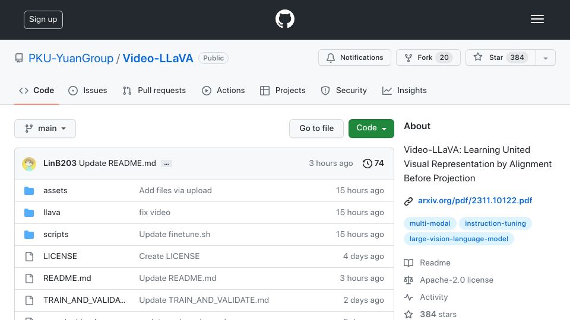570x320 pixels.
Task: Open the Activity link in About
Action: pyautogui.click(x=426, y=297)
